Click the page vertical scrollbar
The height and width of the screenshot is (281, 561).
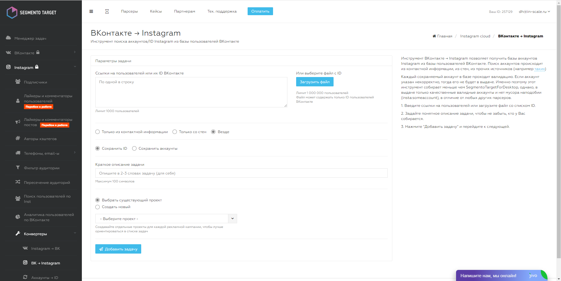coord(559,131)
